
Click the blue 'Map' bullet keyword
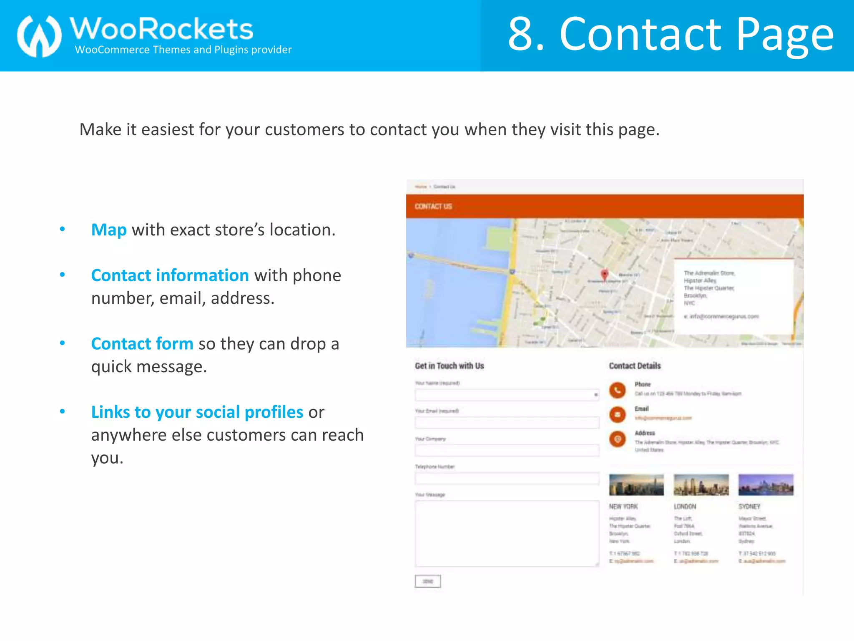pyautogui.click(x=109, y=230)
